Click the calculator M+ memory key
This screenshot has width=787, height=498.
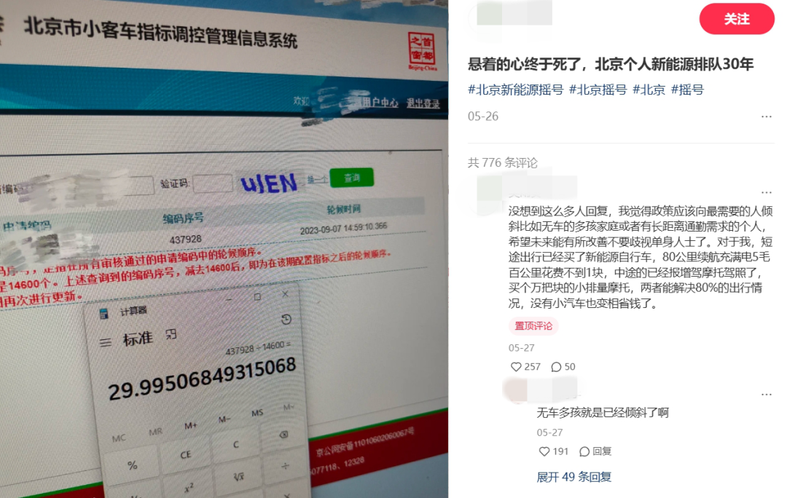click(190, 426)
